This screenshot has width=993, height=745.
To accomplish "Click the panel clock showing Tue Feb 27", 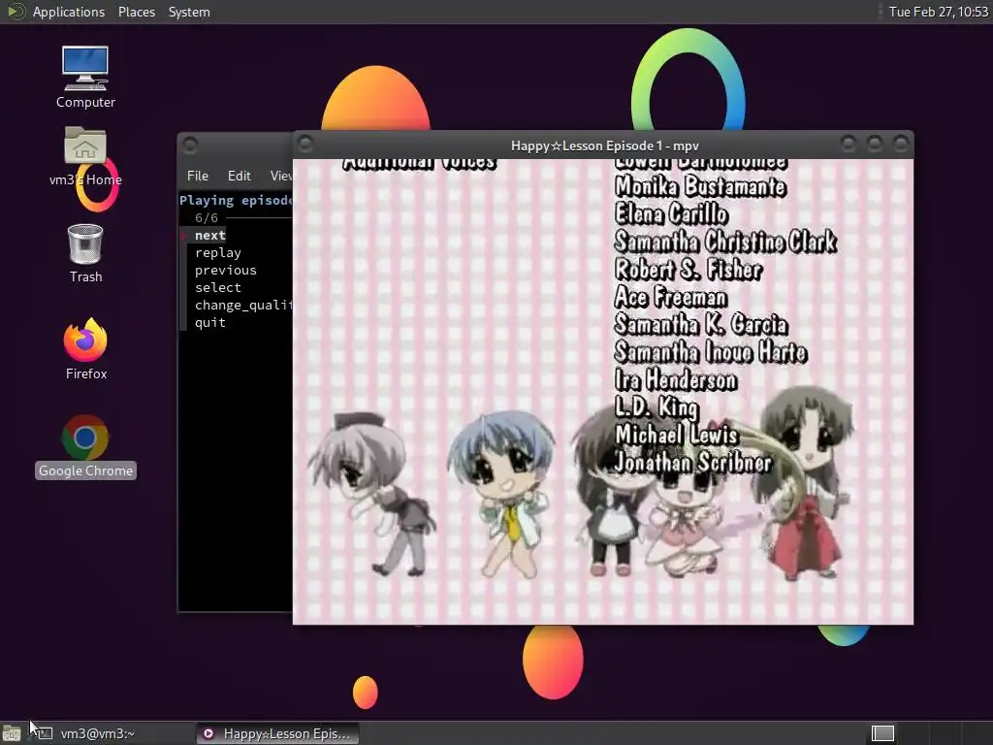I will click(938, 12).
